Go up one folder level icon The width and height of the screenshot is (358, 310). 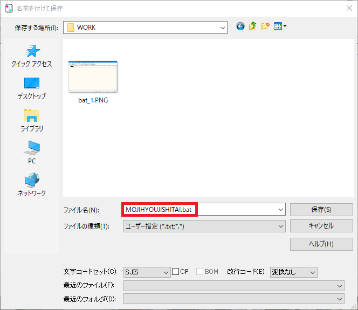click(252, 26)
